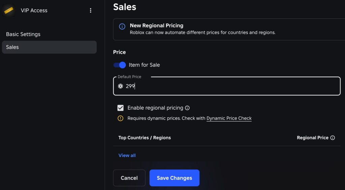Click View all countries link
Image resolution: width=345 pixels, height=190 pixels.
tap(127, 155)
